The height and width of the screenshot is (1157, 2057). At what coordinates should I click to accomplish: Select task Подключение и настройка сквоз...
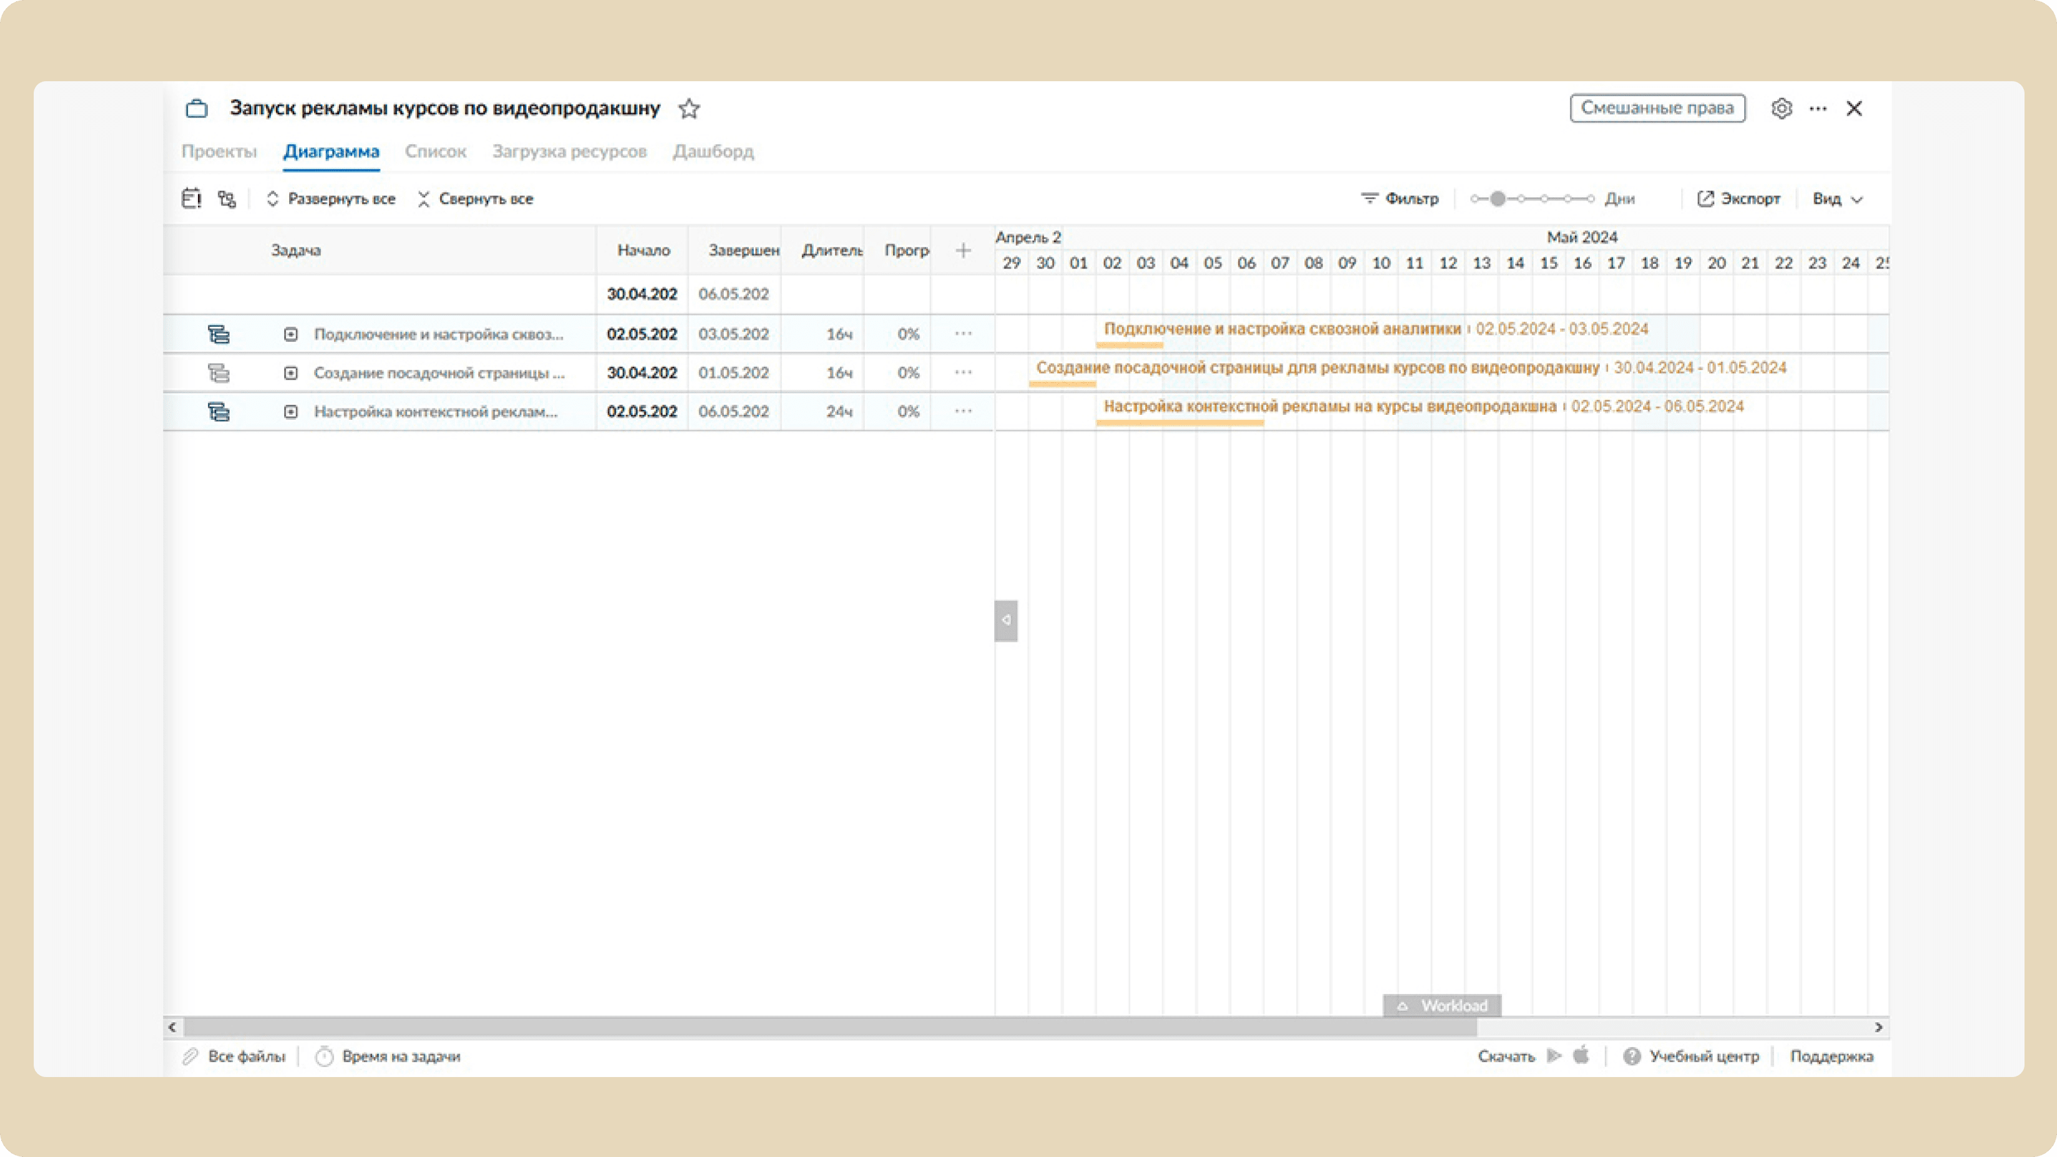click(x=438, y=334)
